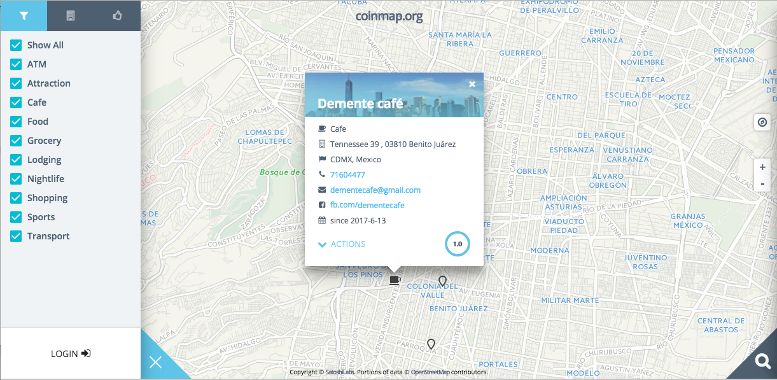Screen dimensions: 777x380
Task: Uncheck the Show All checkbox
Action: pos(17,45)
